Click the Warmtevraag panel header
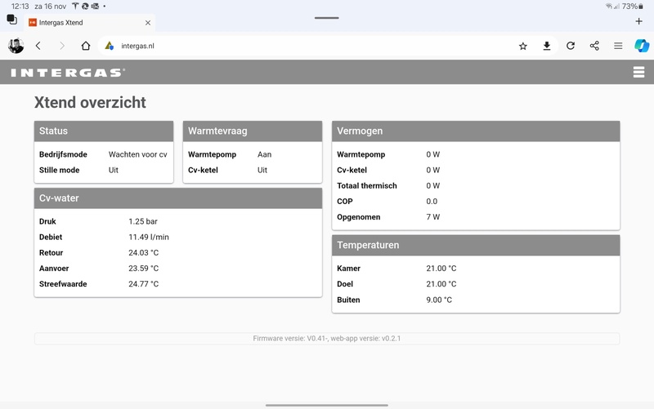The height and width of the screenshot is (409, 654). click(253, 131)
